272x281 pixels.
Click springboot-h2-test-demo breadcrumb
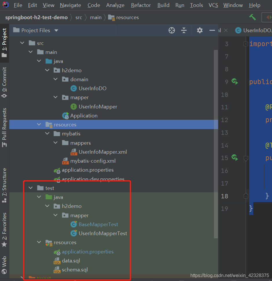36,17
